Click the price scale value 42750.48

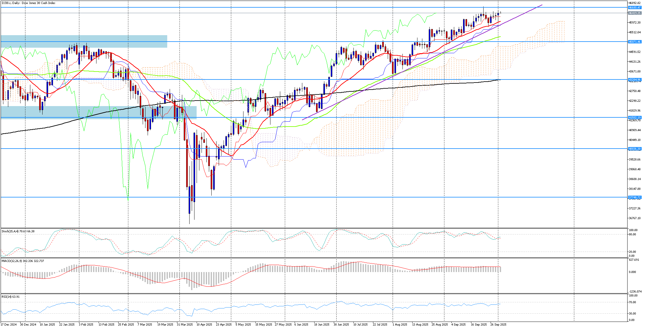click(x=635, y=91)
